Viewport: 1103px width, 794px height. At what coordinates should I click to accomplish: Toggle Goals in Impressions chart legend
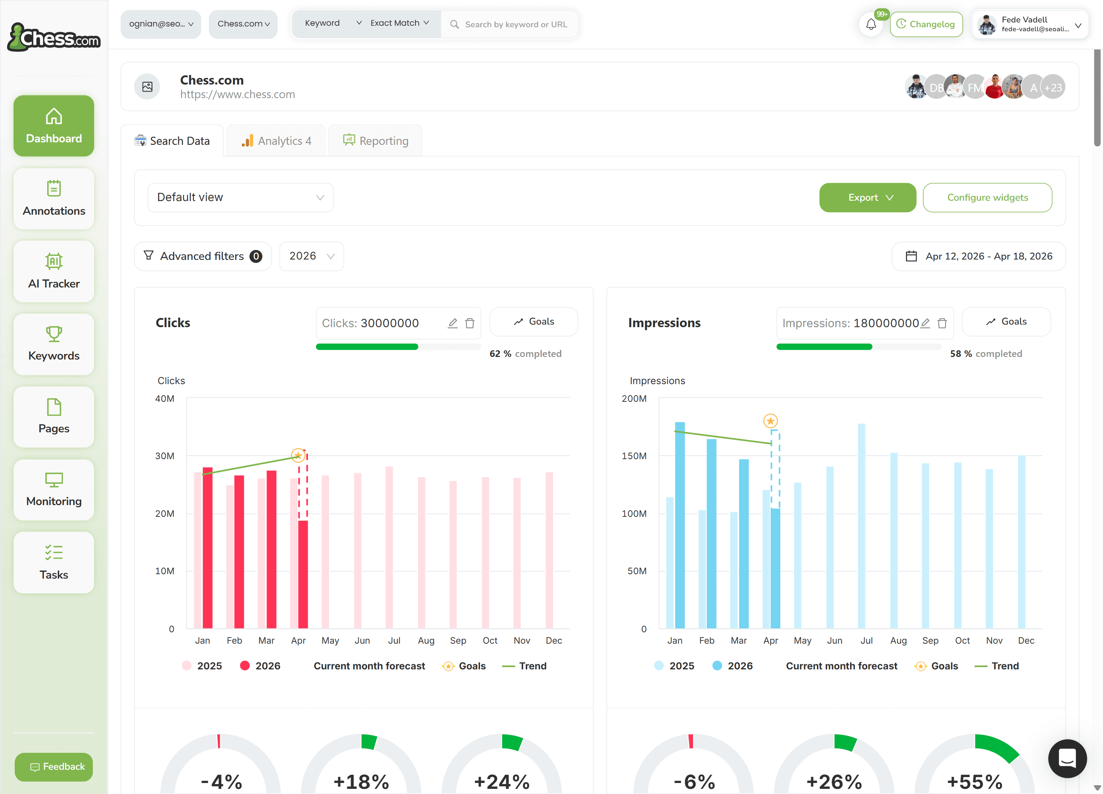point(936,666)
